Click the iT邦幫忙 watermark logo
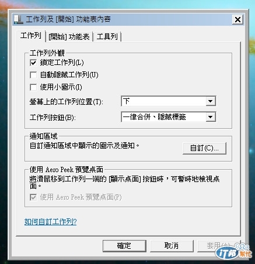 [233, 252]
